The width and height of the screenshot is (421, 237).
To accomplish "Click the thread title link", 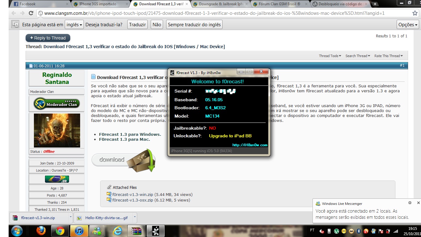I will [134, 47].
